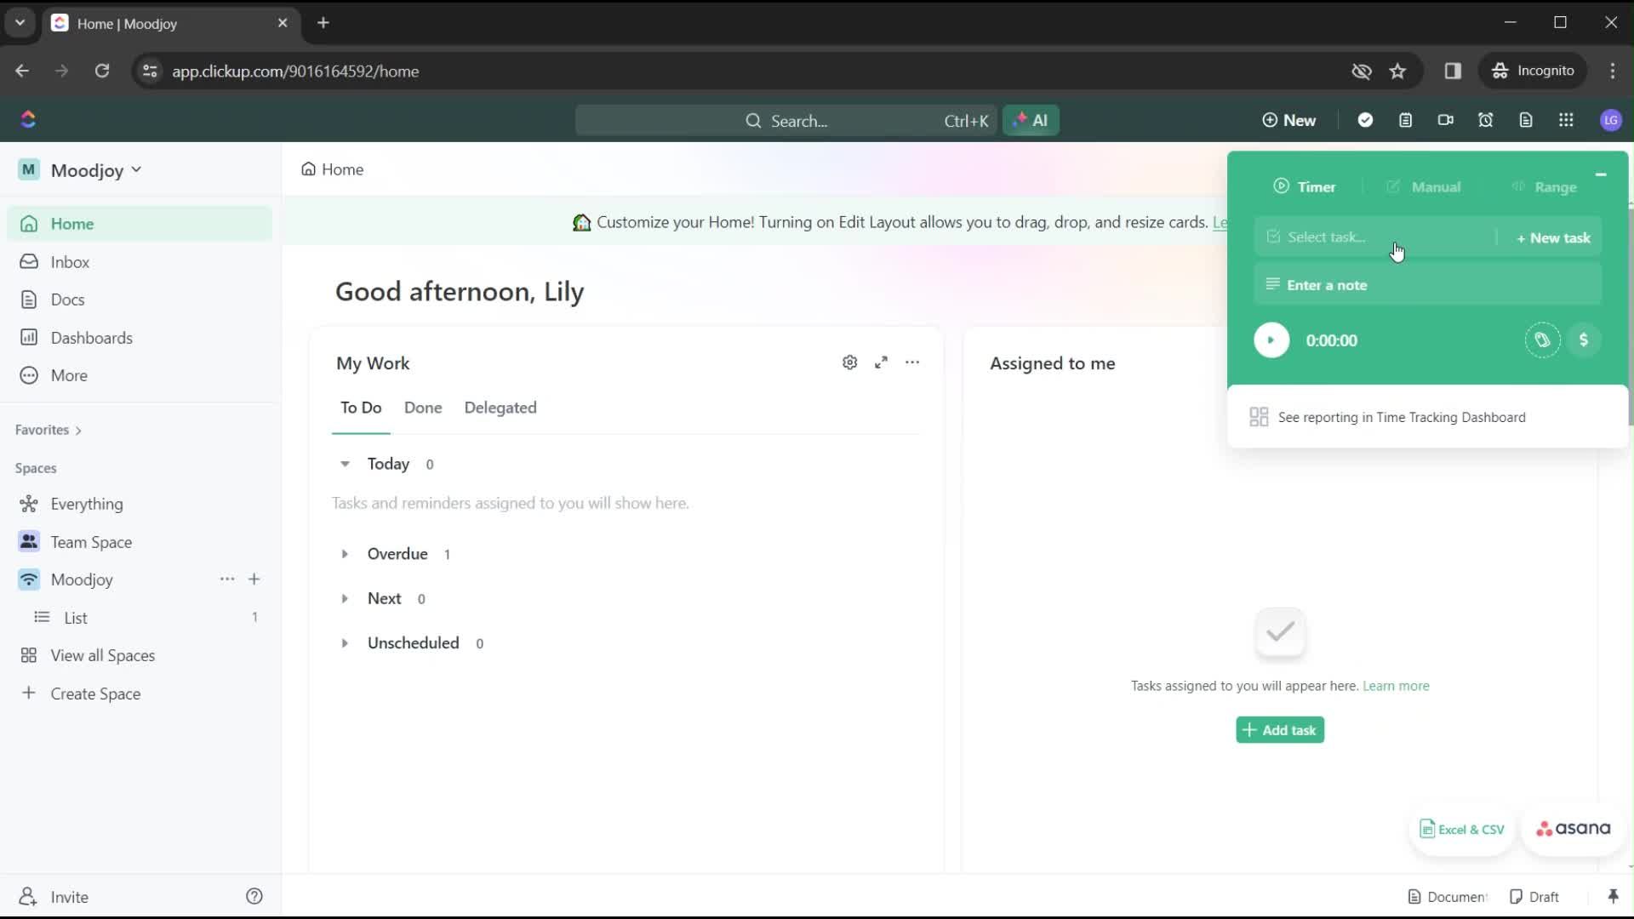Expand the Next tasks section
1634x919 pixels.
coord(346,598)
